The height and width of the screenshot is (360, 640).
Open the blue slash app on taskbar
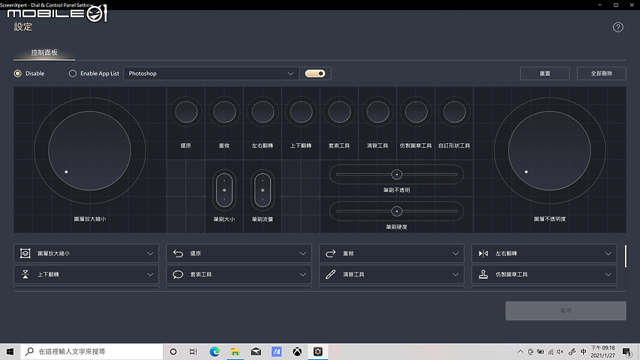pyautogui.click(x=277, y=352)
